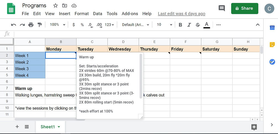Open the zoom 100% dropdown

tap(58, 25)
